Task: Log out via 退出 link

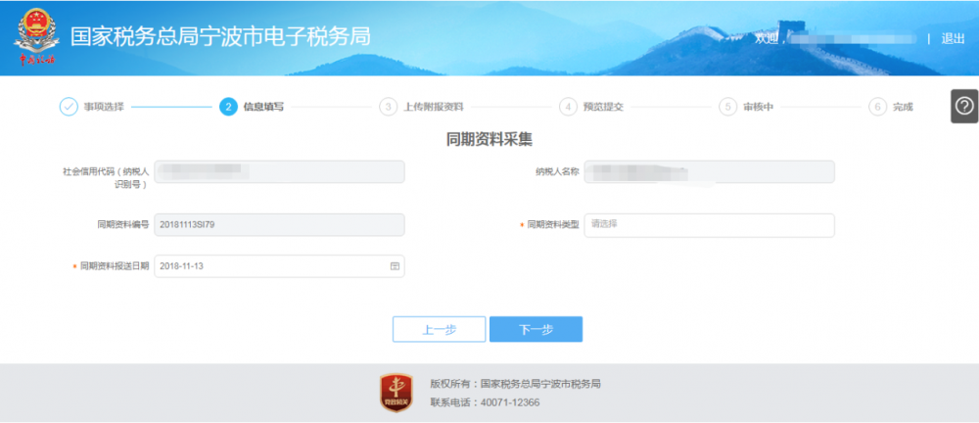Action: point(953,38)
